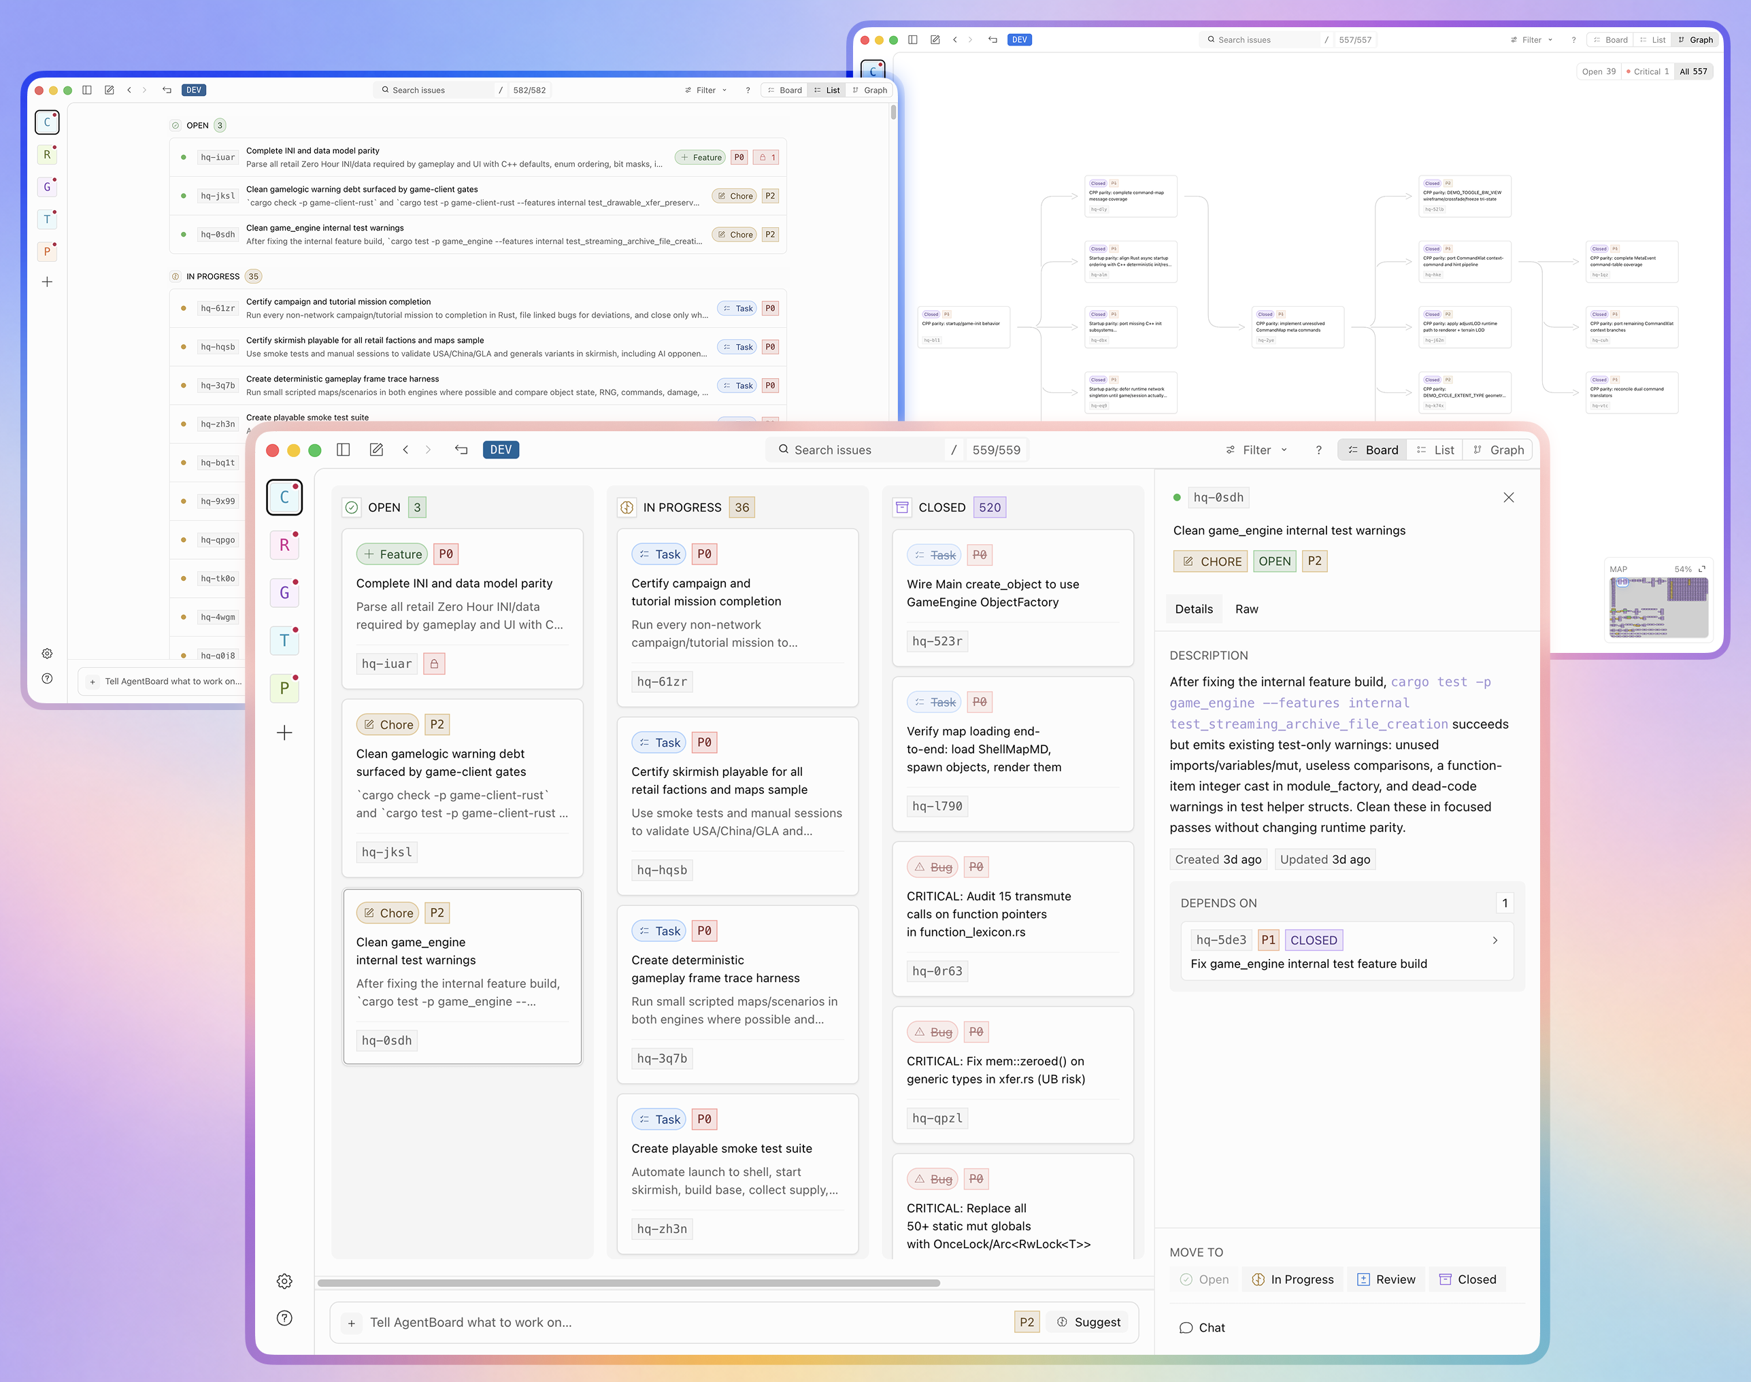The height and width of the screenshot is (1382, 1751).
Task: Add a project with front sidebar plus icon
Action: pos(284,733)
